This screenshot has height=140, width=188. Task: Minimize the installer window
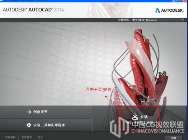(174, 0)
